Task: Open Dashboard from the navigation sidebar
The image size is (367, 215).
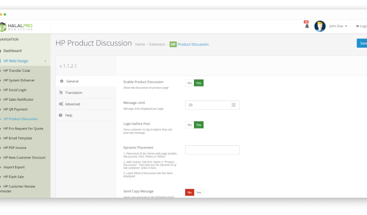Action: coord(13,51)
